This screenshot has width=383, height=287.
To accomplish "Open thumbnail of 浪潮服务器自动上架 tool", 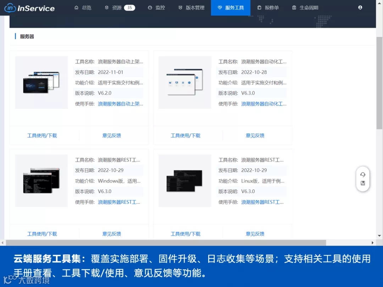I will click(41, 82).
